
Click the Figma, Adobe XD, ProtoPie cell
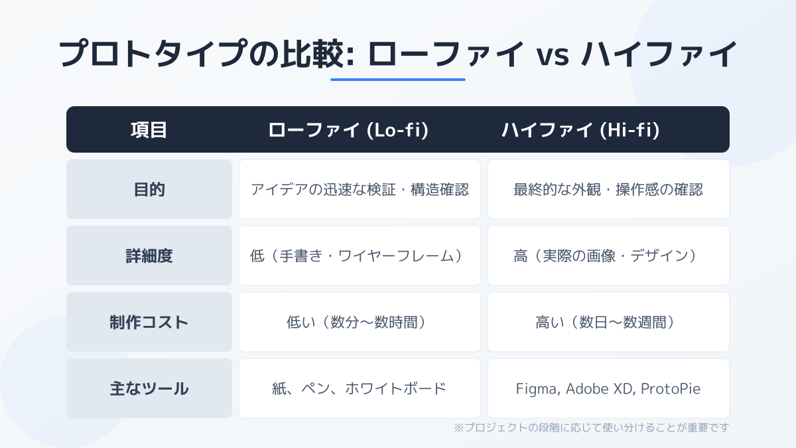608,388
